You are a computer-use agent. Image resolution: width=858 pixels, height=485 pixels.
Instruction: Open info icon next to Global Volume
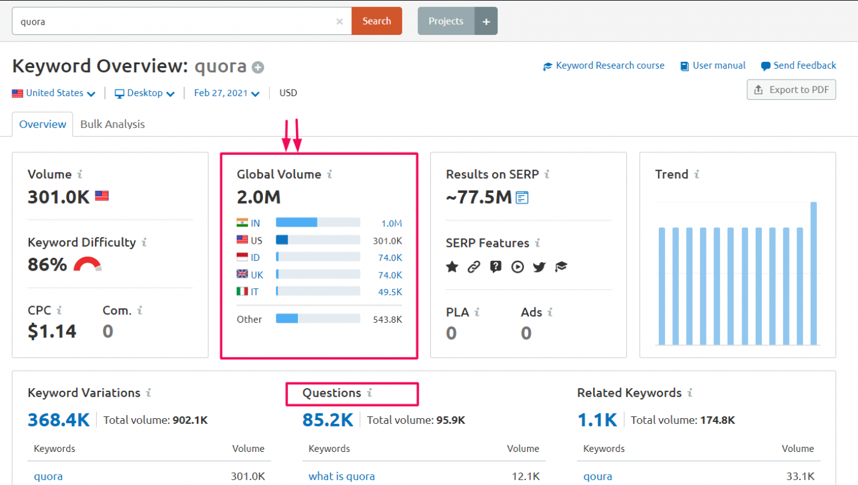click(x=329, y=175)
